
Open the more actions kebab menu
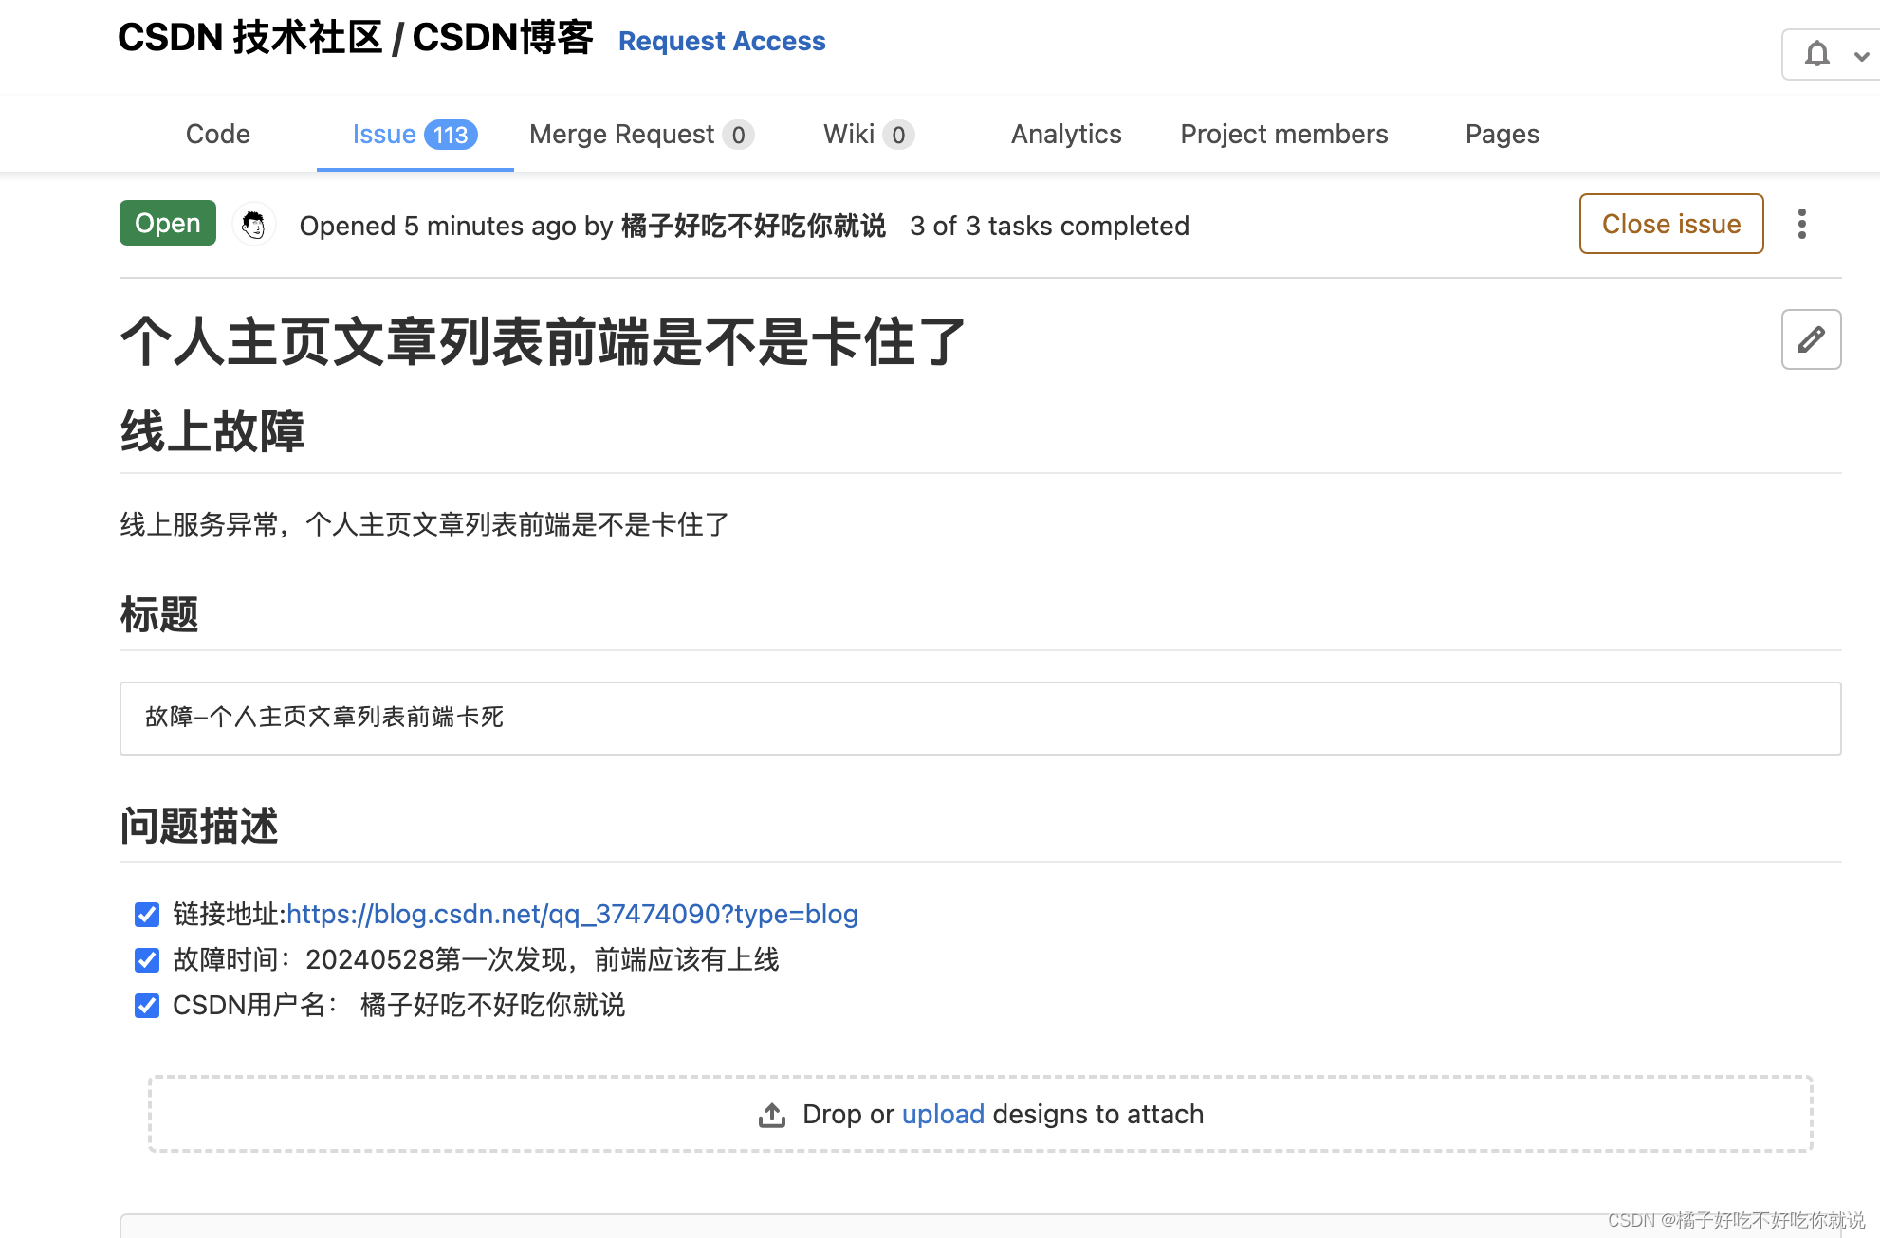click(1801, 224)
